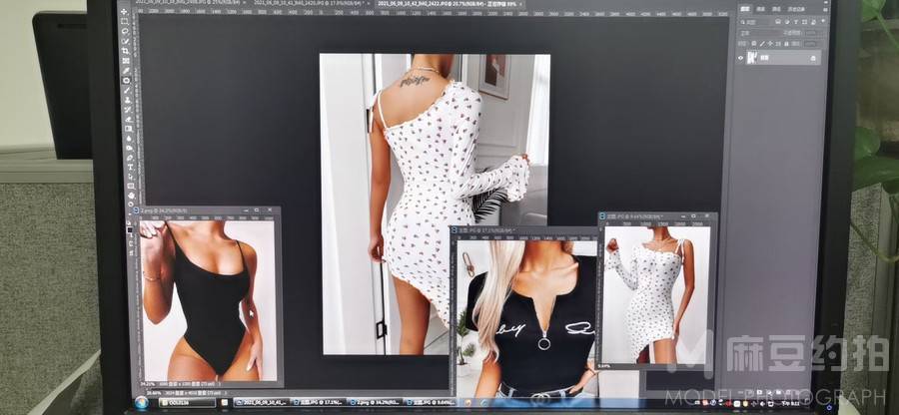899x415 pixels.
Task: Open the blend mode dropdown in Layers panel
Action: pyautogui.click(x=760, y=33)
